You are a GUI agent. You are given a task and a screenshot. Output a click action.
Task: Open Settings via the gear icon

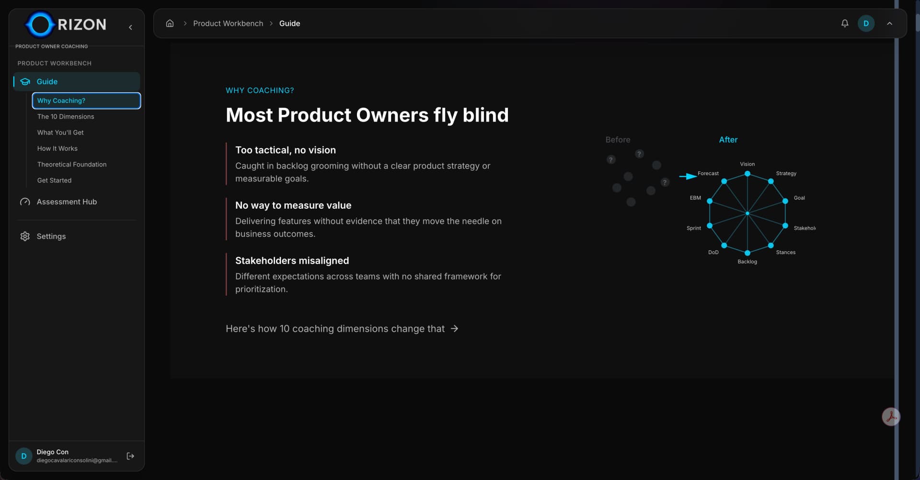coord(25,236)
